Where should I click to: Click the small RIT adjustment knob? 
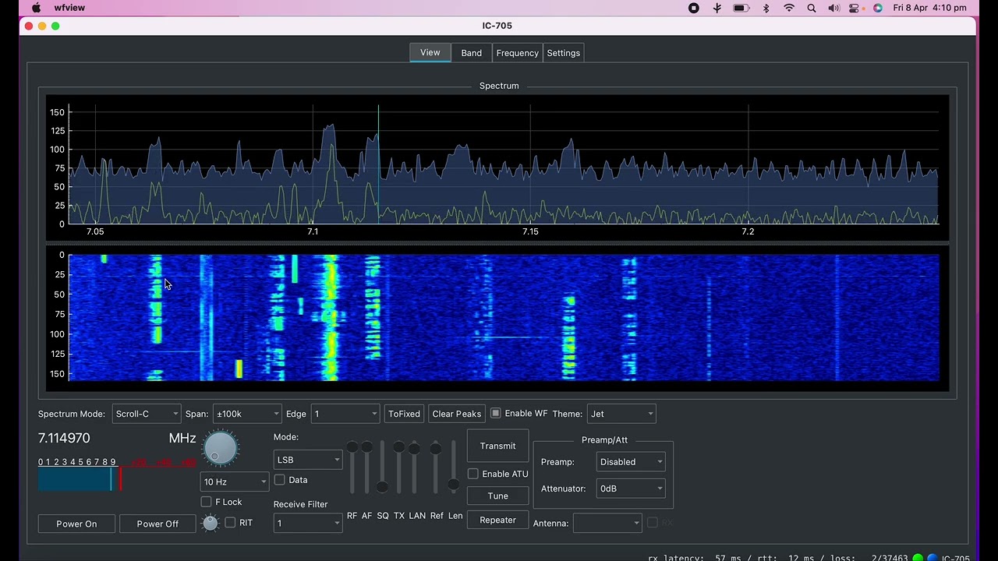tap(210, 523)
